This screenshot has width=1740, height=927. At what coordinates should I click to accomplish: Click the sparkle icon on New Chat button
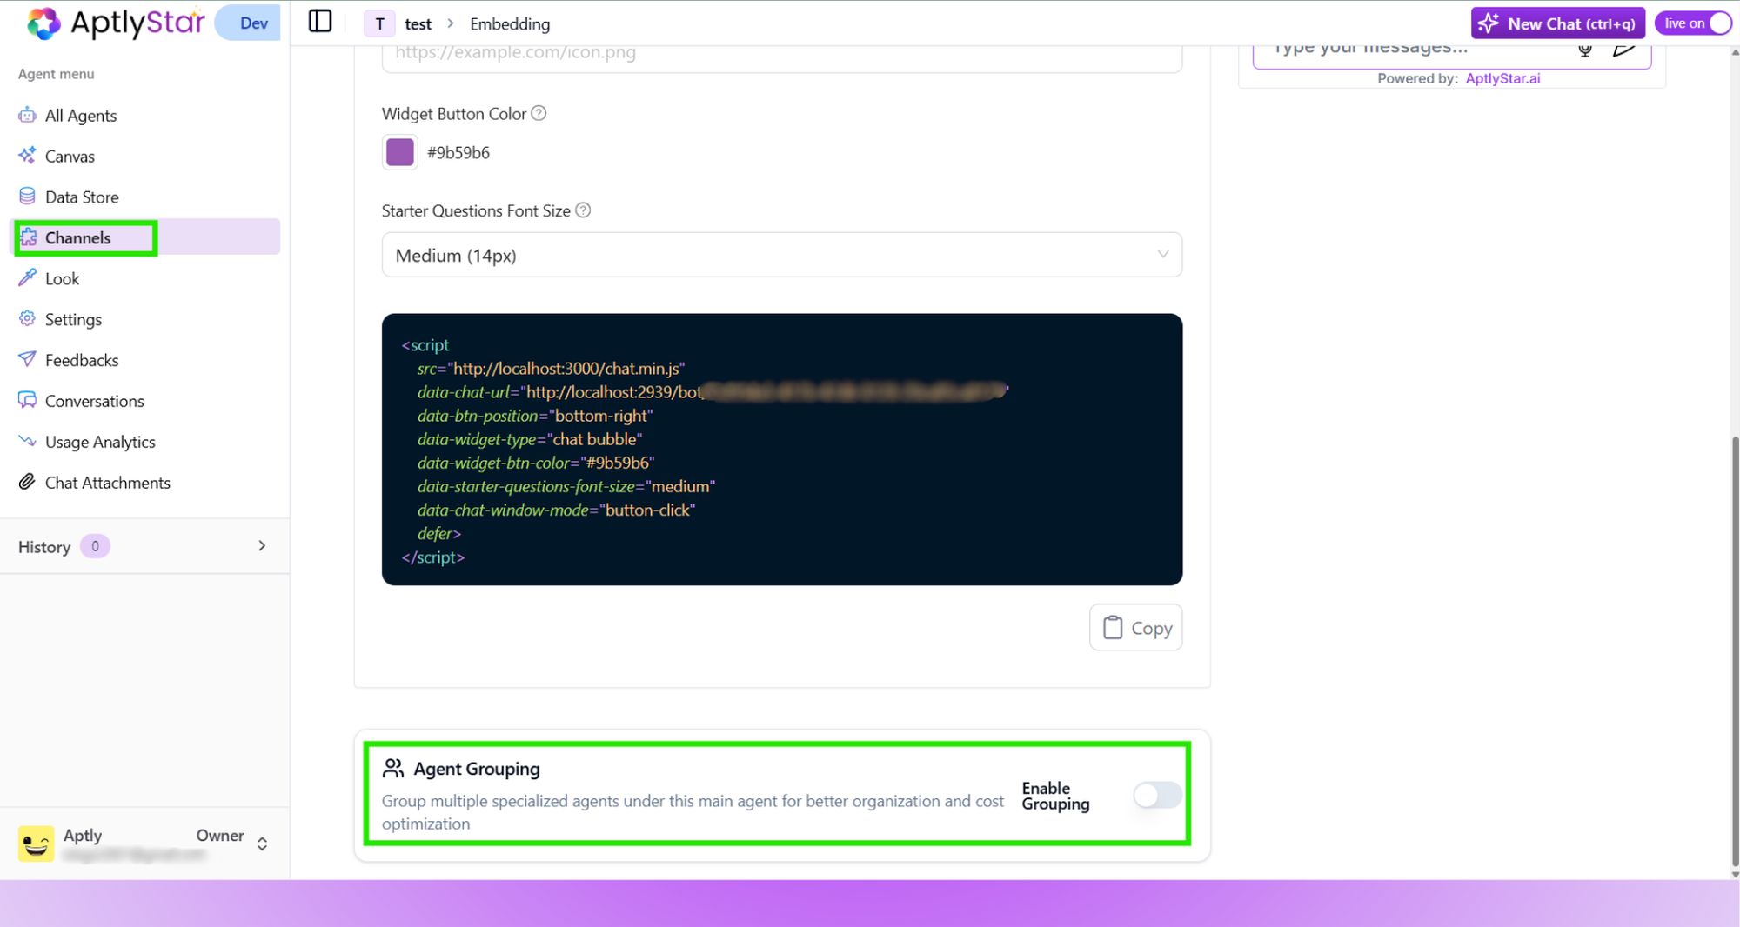pyautogui.click(x=1489, y=23)
